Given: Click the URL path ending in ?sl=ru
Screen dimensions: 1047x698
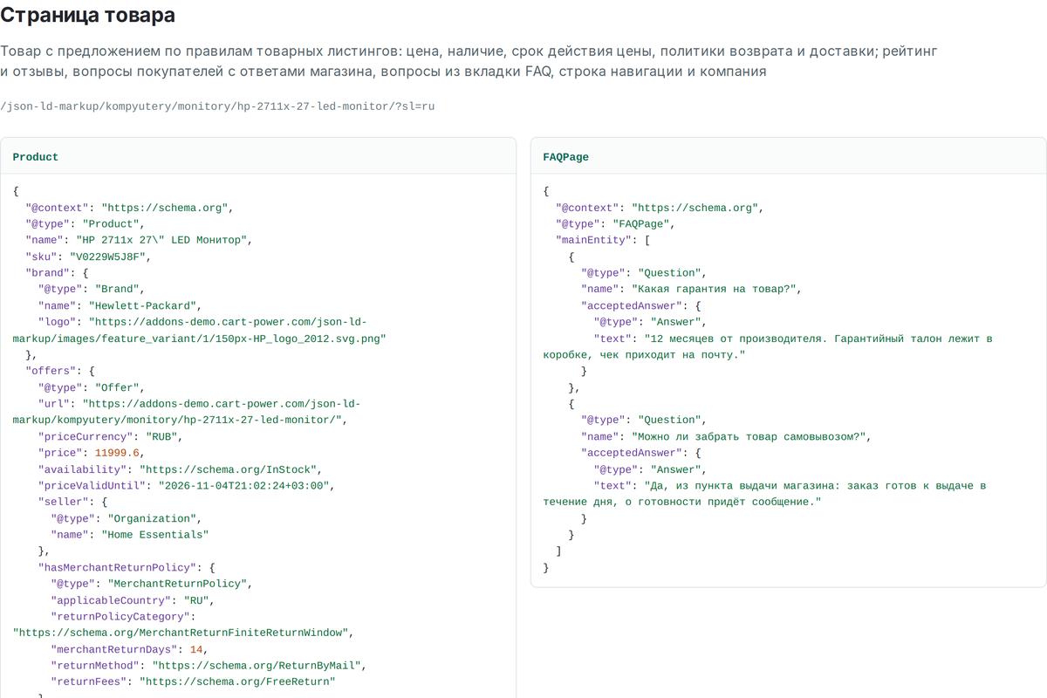Looking at the screenshot, I should (x=217, y=106).
